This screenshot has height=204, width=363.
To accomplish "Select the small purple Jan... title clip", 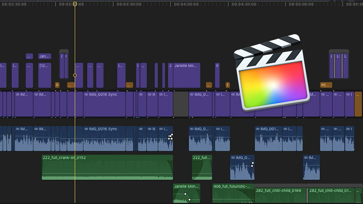I will (45, 56).
